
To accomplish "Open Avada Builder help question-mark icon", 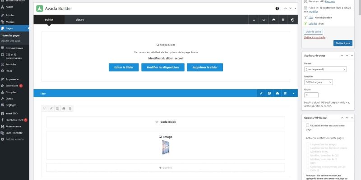I will [277, 9].
